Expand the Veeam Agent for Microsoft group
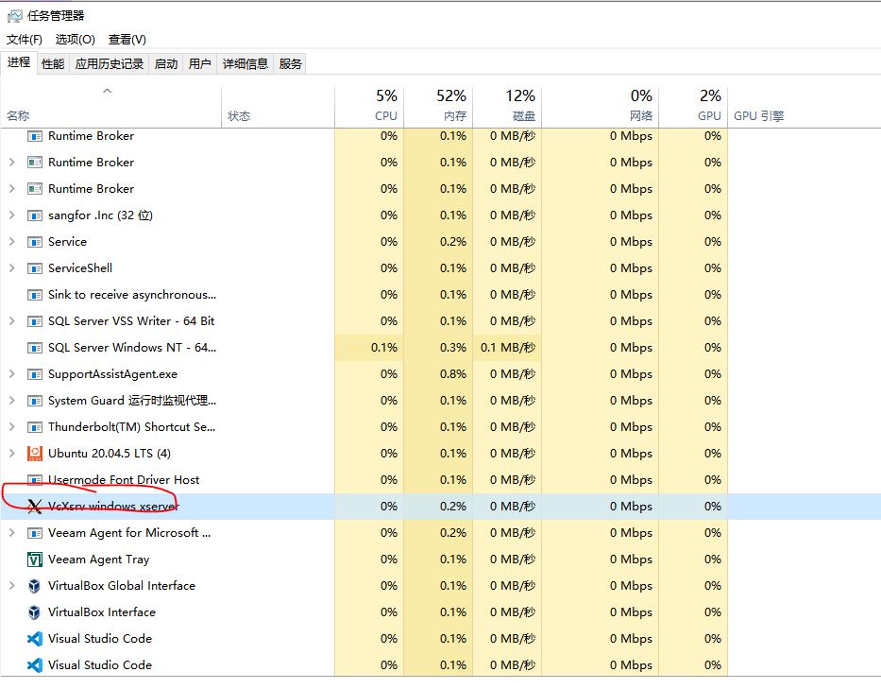Viewport: 881px width, 689px height. pos(11,532)
